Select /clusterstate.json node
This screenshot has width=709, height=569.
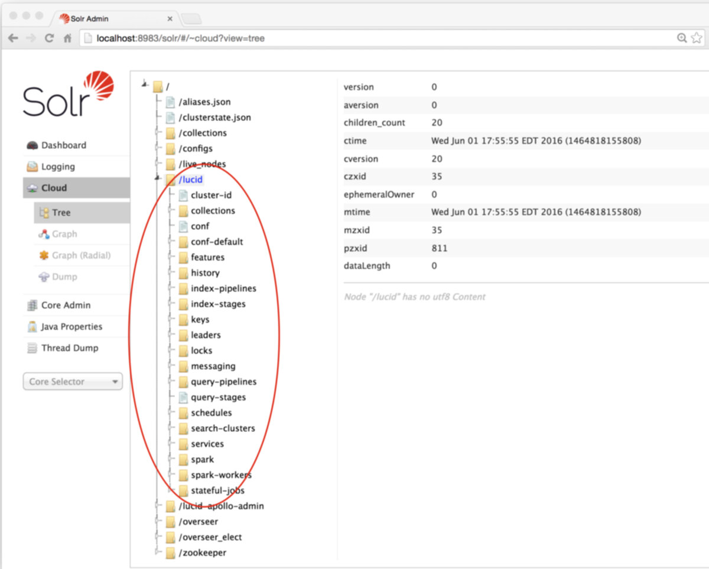[x=214, y=118]
